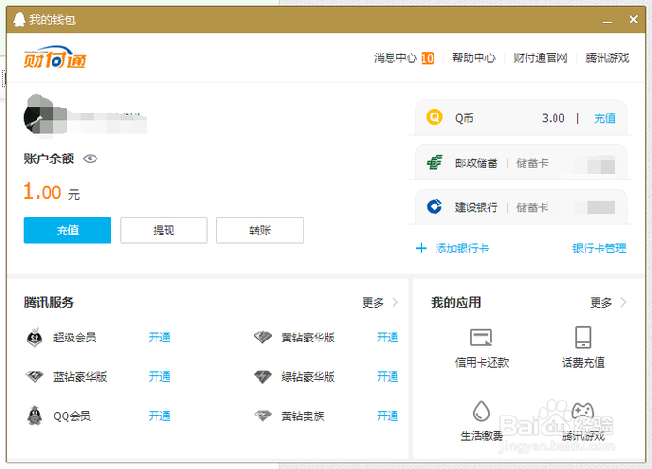Toggle account balance visibility eye icon

click(x=90, y=159)
